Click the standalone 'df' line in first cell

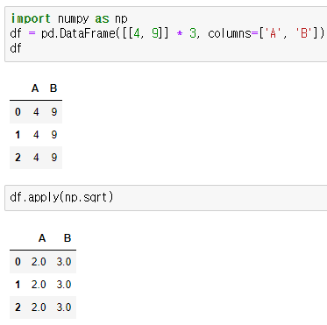point(16,48)
